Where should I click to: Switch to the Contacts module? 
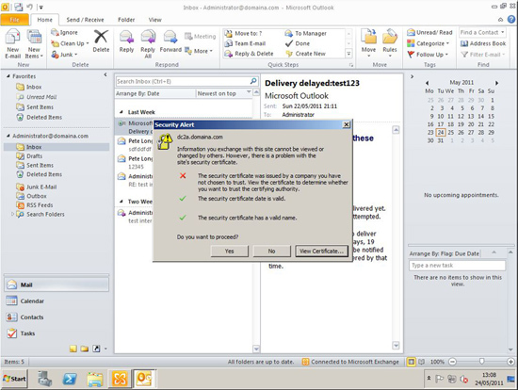57,317
